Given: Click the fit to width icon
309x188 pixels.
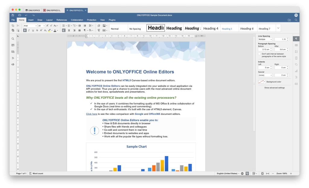Looking at the screenshot, I should [x=267, y=174].
